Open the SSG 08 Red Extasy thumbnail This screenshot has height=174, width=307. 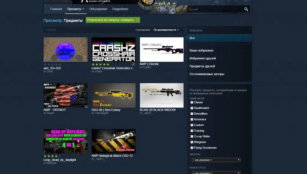pyautogui.click(x=113, y=95)
